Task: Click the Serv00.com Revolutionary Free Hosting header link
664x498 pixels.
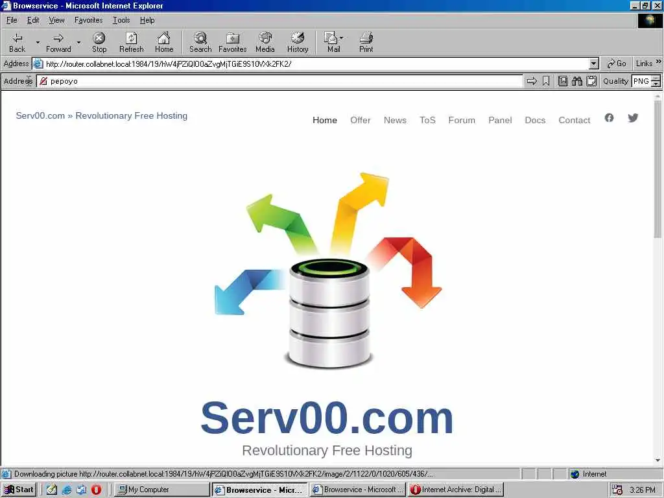Action: coord(102,115)
